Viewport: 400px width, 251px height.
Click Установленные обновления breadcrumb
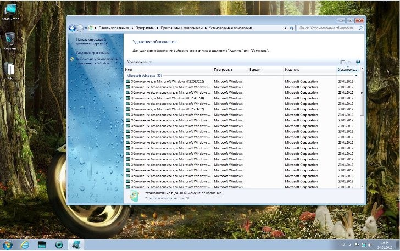[231, 28]
